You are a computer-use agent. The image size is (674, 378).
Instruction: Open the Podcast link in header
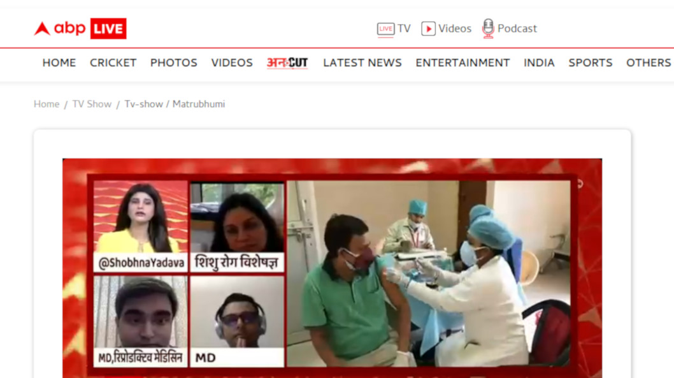click(517, 29)
